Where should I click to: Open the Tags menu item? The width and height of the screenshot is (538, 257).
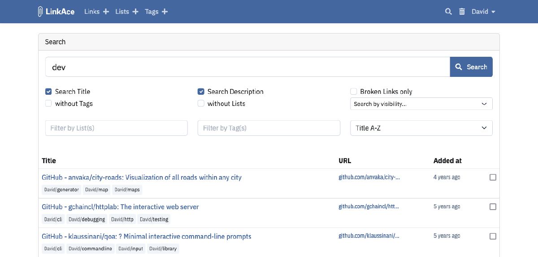point(152,12)
